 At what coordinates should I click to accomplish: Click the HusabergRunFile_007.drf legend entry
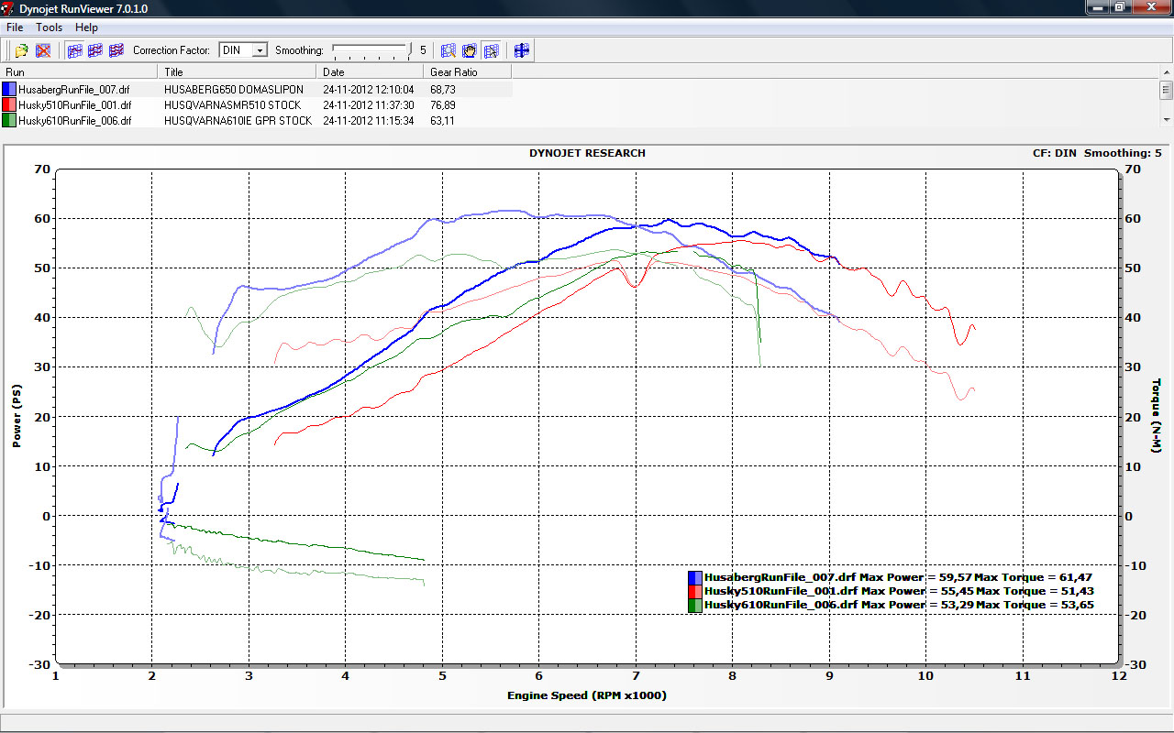point(897,577)
